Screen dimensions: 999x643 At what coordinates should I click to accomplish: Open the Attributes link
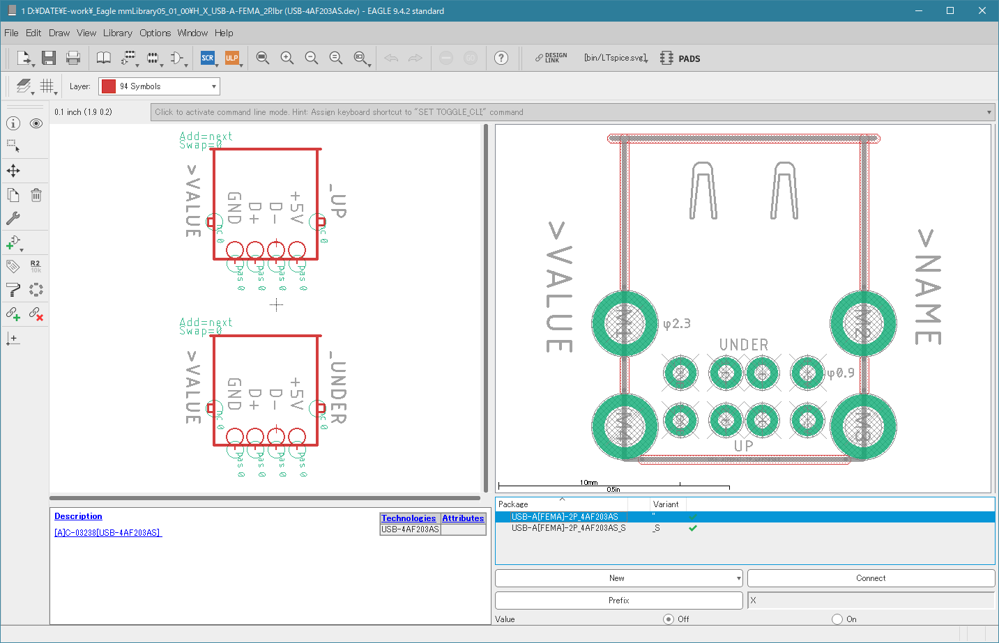463,518
